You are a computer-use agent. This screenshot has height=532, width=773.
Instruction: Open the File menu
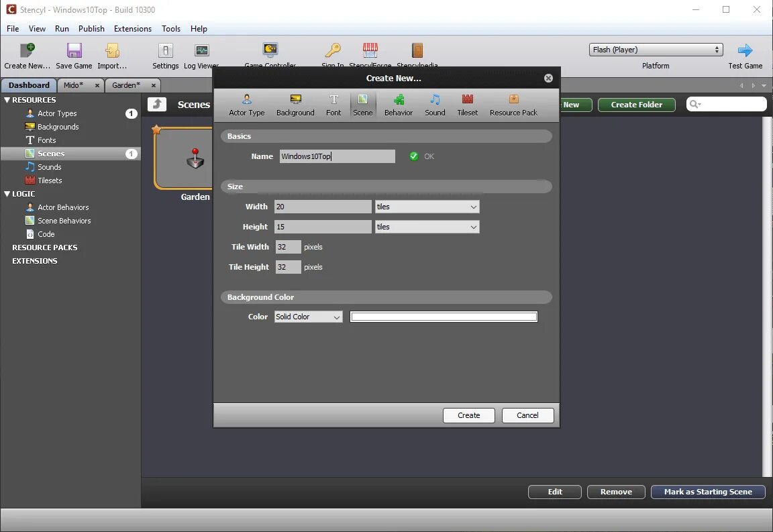13,29
